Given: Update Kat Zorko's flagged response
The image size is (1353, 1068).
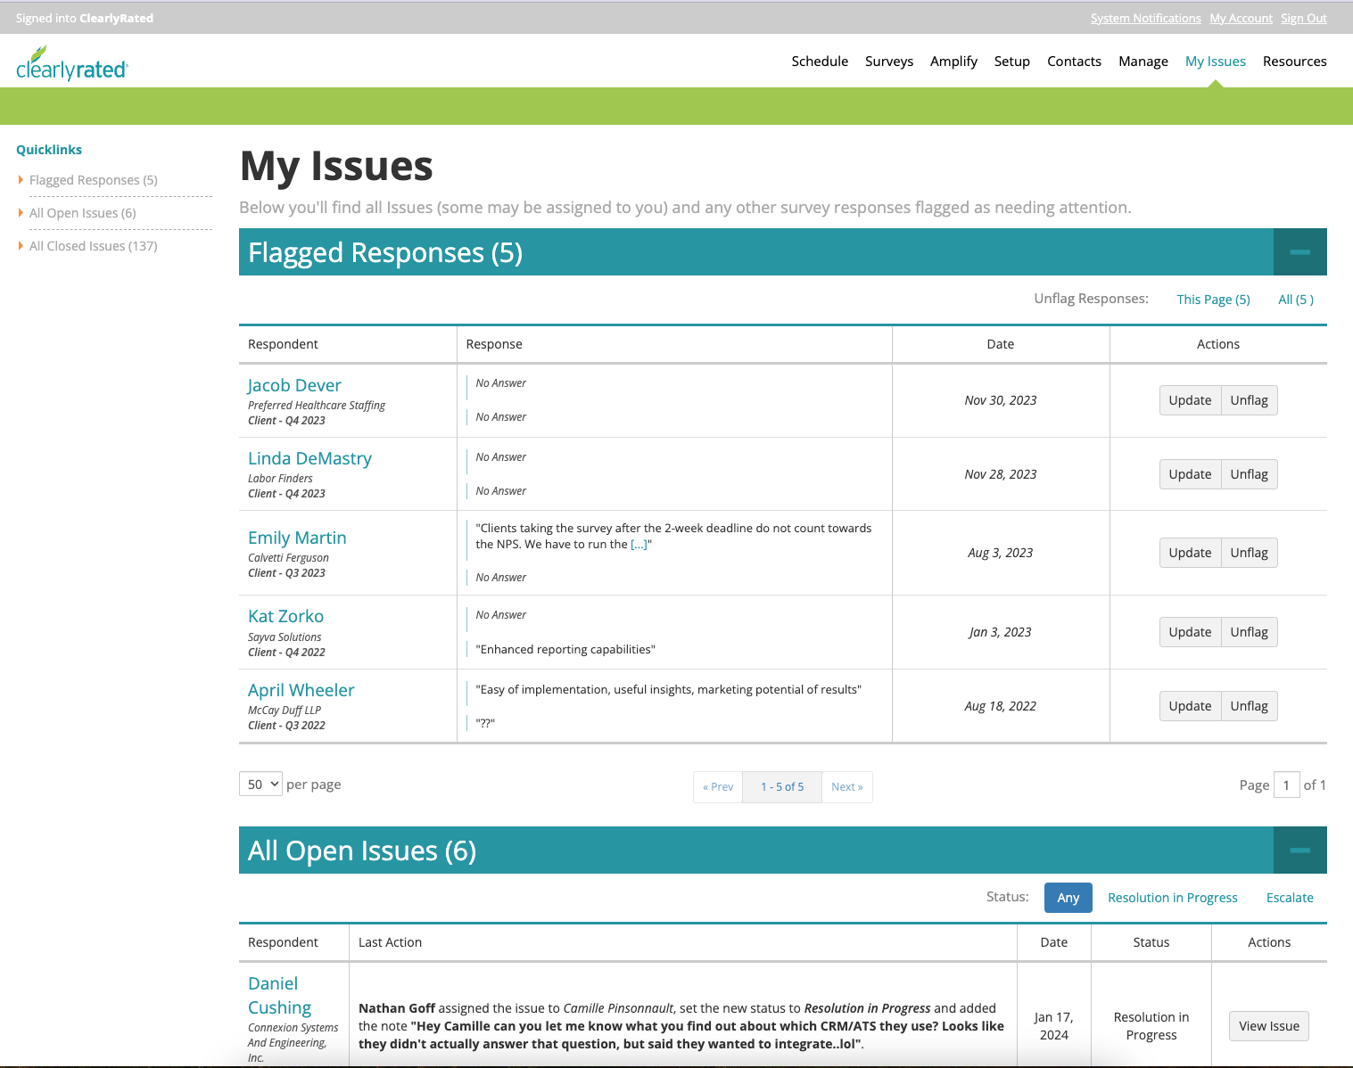Looking at the screenshot, I should pyautogui.click(x=1190, y=632).
